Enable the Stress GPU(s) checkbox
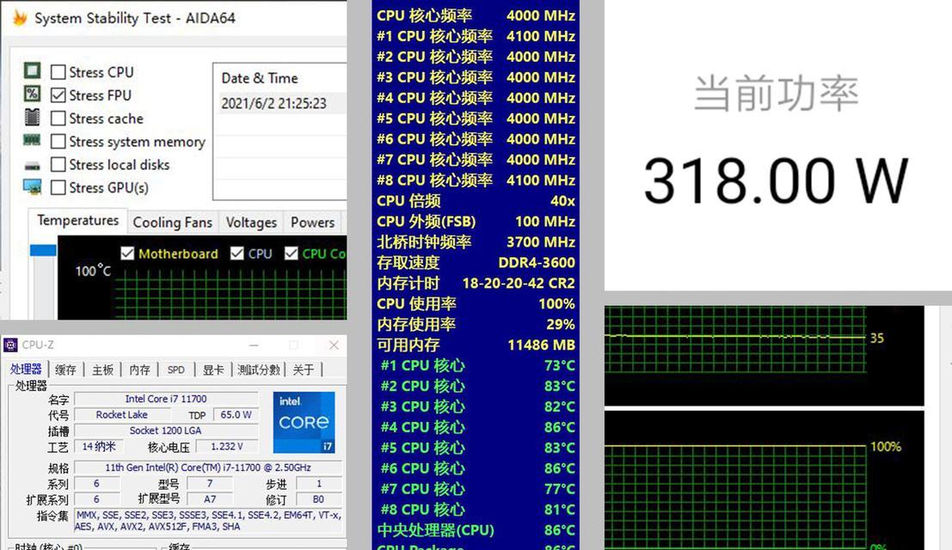952x550 pixels. (58, 187)
